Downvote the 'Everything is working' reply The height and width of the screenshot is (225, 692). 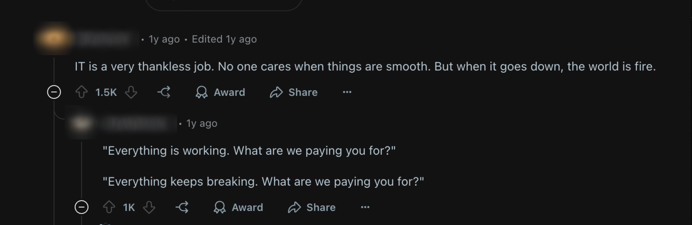[149, 207]
